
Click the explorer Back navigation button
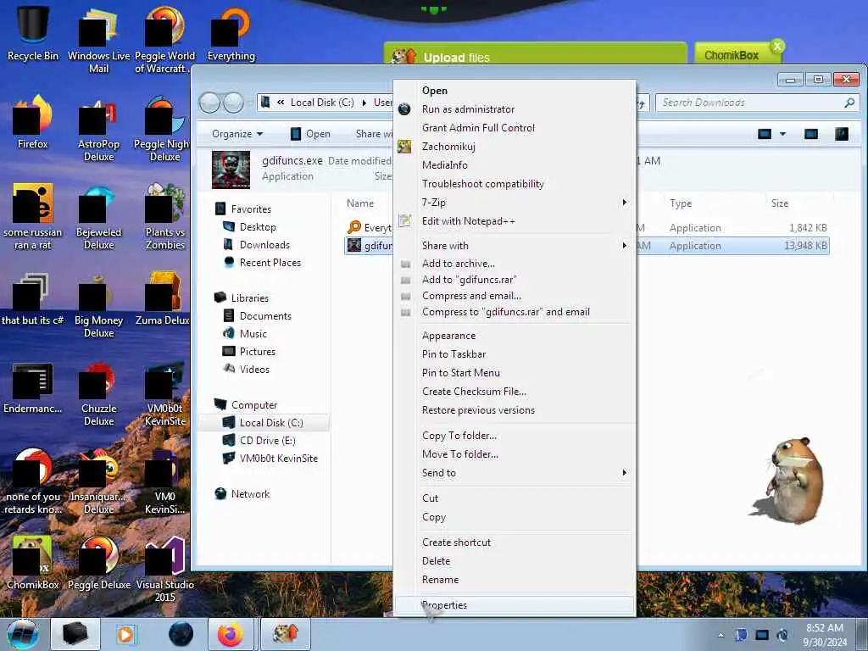click(x=209, y=103)
